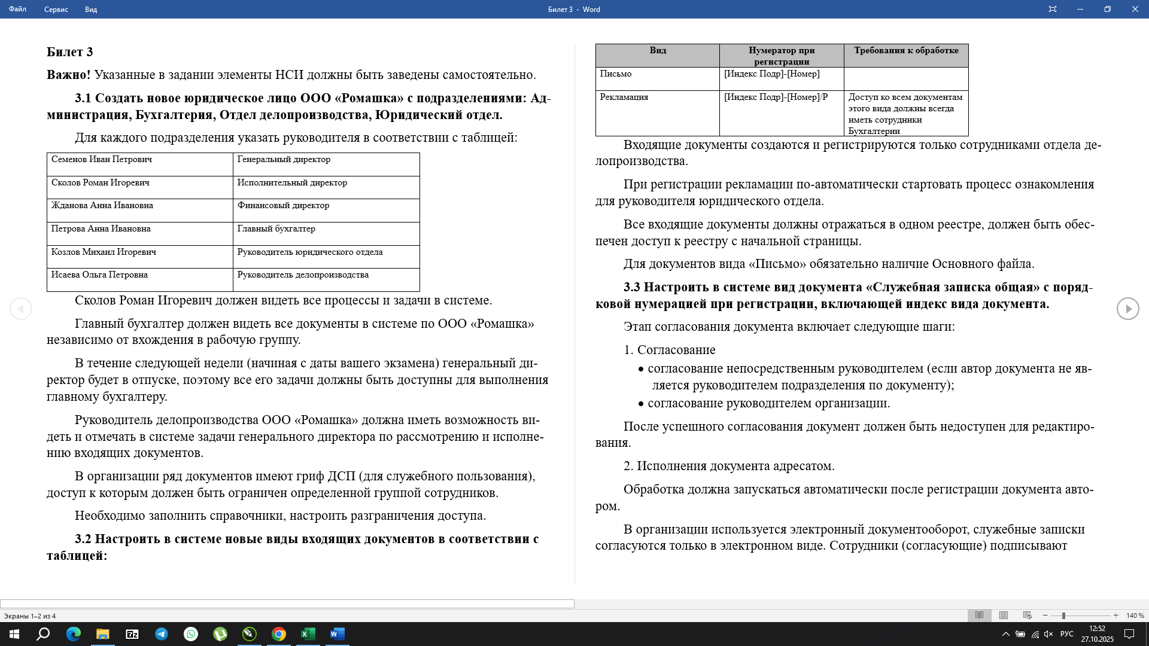Open the Сервис menu
Viewport: 1149px width, 646px height.
[x=56, y=10]
